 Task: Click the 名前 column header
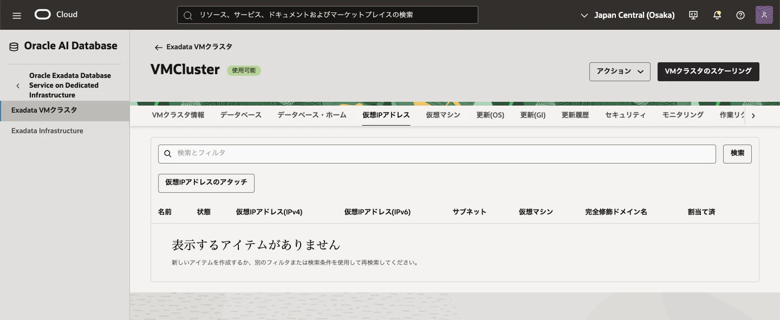click(165, 212)
